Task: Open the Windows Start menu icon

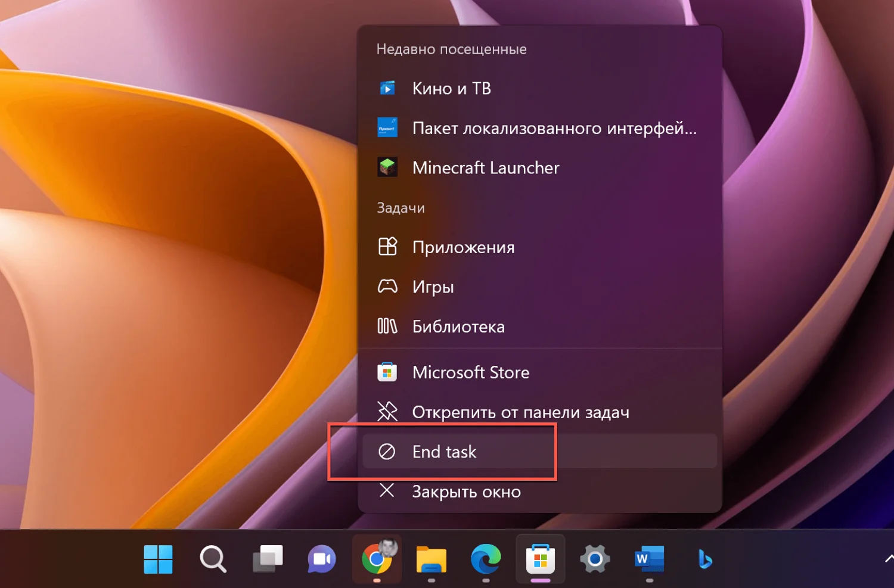Action: coord(158,559)
